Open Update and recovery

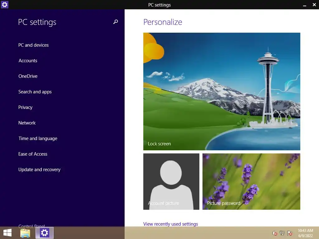pos(40,170)
